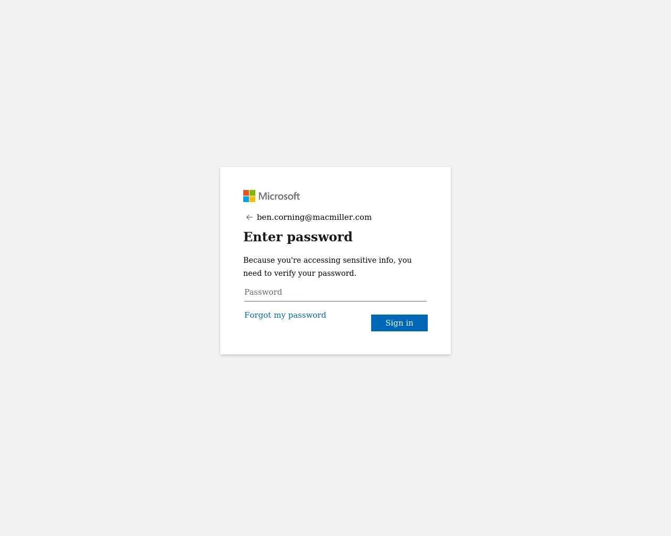
Task: Click the Enter password heading
Action: click(x=298, y=237)
